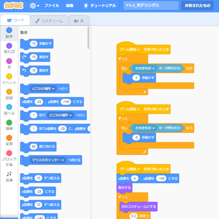Click the x座標を -25 にする block
Viewport: 219px width, 219px height.
(x=38, y=192)
